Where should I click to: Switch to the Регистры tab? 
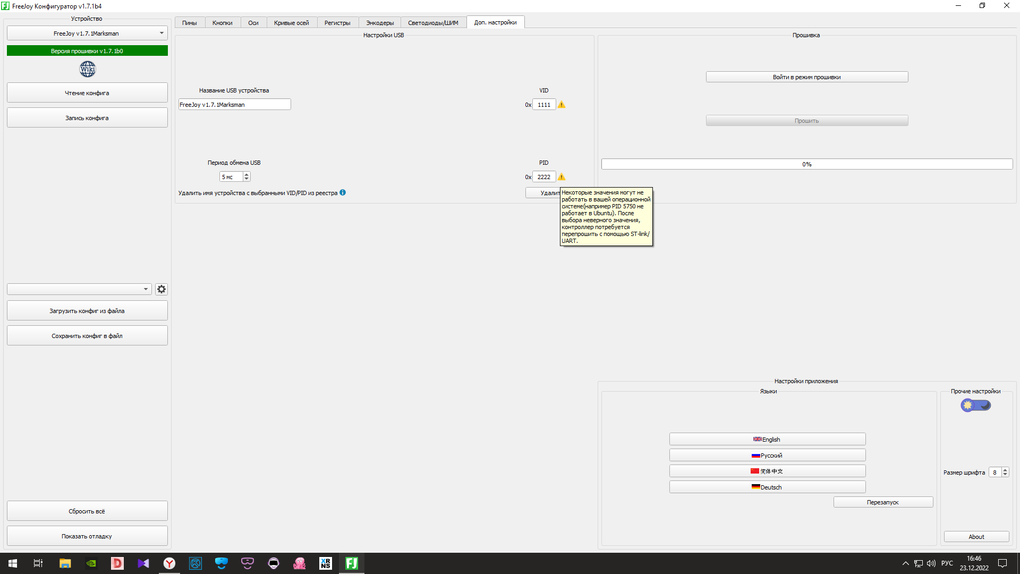click(337, 23)
